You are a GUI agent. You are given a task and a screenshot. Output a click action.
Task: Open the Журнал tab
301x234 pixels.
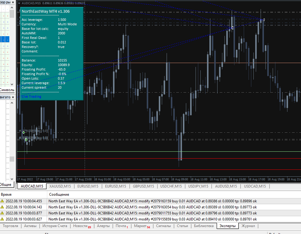(248, 226)
